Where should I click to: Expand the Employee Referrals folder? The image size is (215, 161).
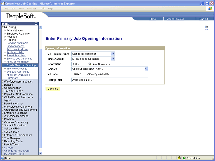5,34
